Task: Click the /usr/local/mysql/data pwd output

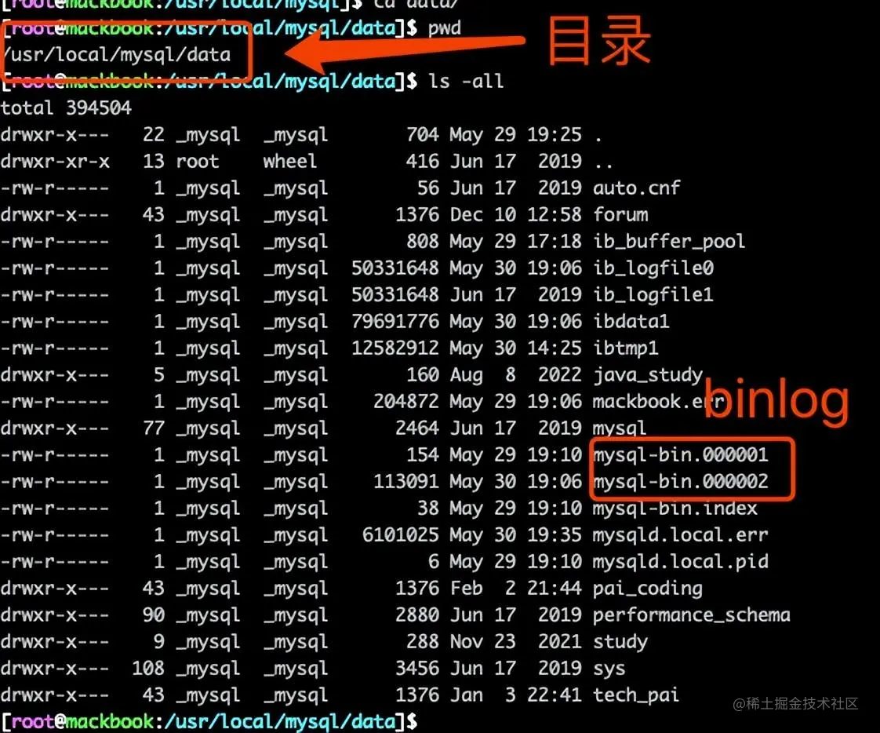Action: tap(117, 54)
